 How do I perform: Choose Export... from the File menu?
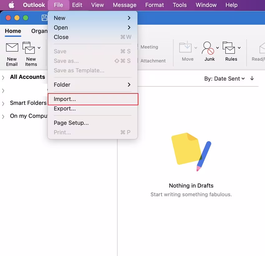point(93,109)
